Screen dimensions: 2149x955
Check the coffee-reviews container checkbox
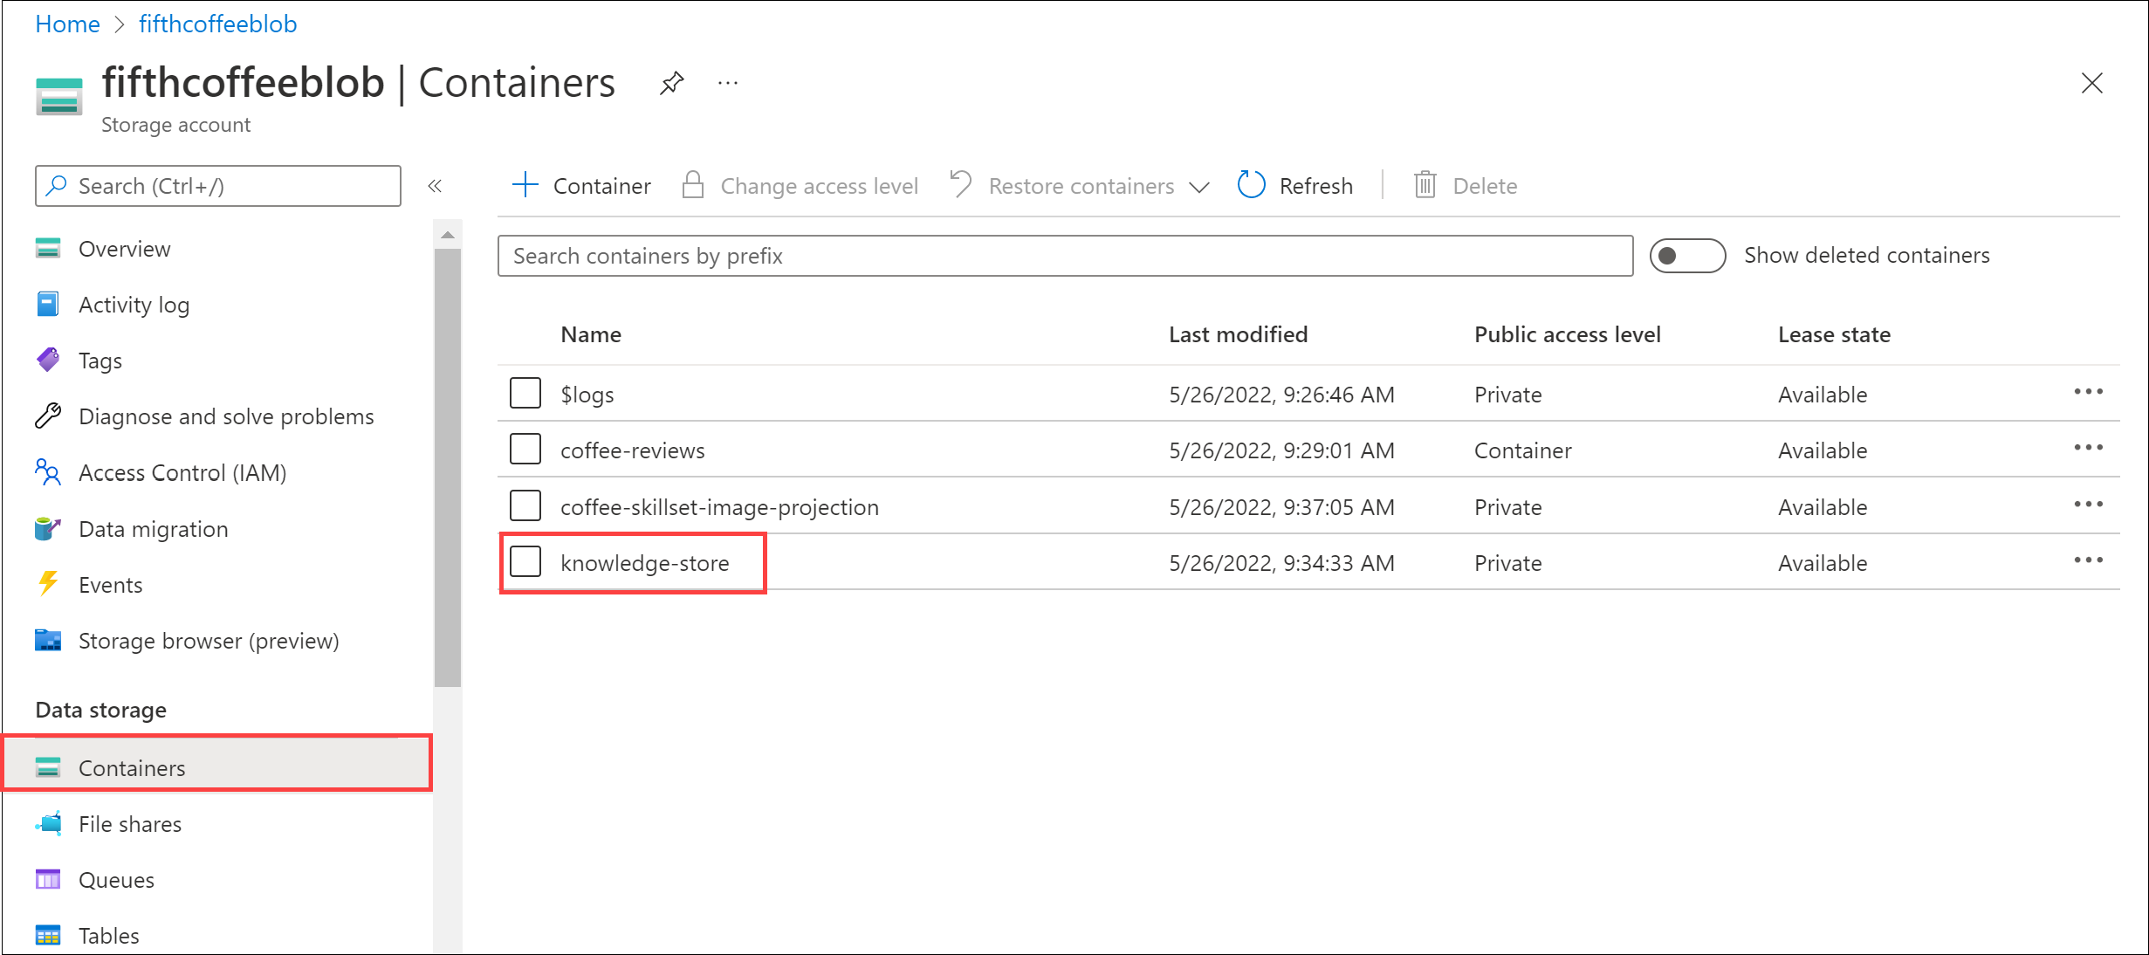click(525, 448)
